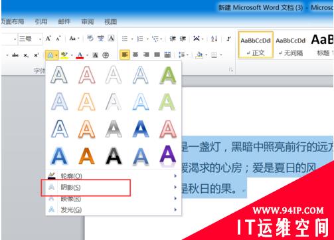Click the enclosed character icon
The image size is (334, 240).
[x=106, y=55]
